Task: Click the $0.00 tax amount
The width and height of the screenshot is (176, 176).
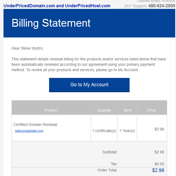Action: click(159, 164)
